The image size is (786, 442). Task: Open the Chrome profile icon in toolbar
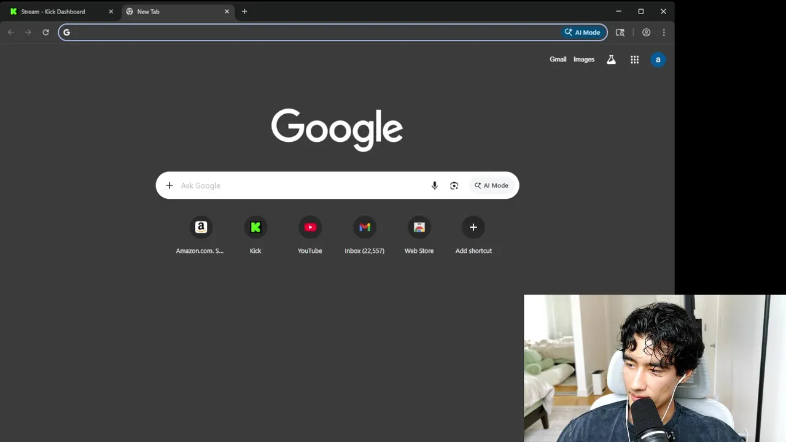[x=646, y=33]
